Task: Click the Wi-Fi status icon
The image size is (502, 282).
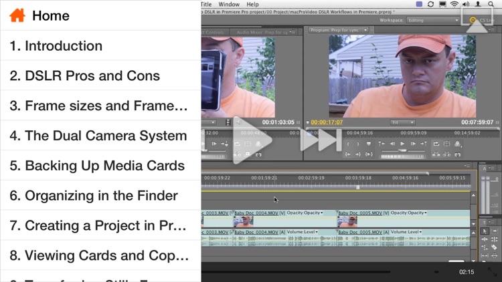Action: (454, 4)
